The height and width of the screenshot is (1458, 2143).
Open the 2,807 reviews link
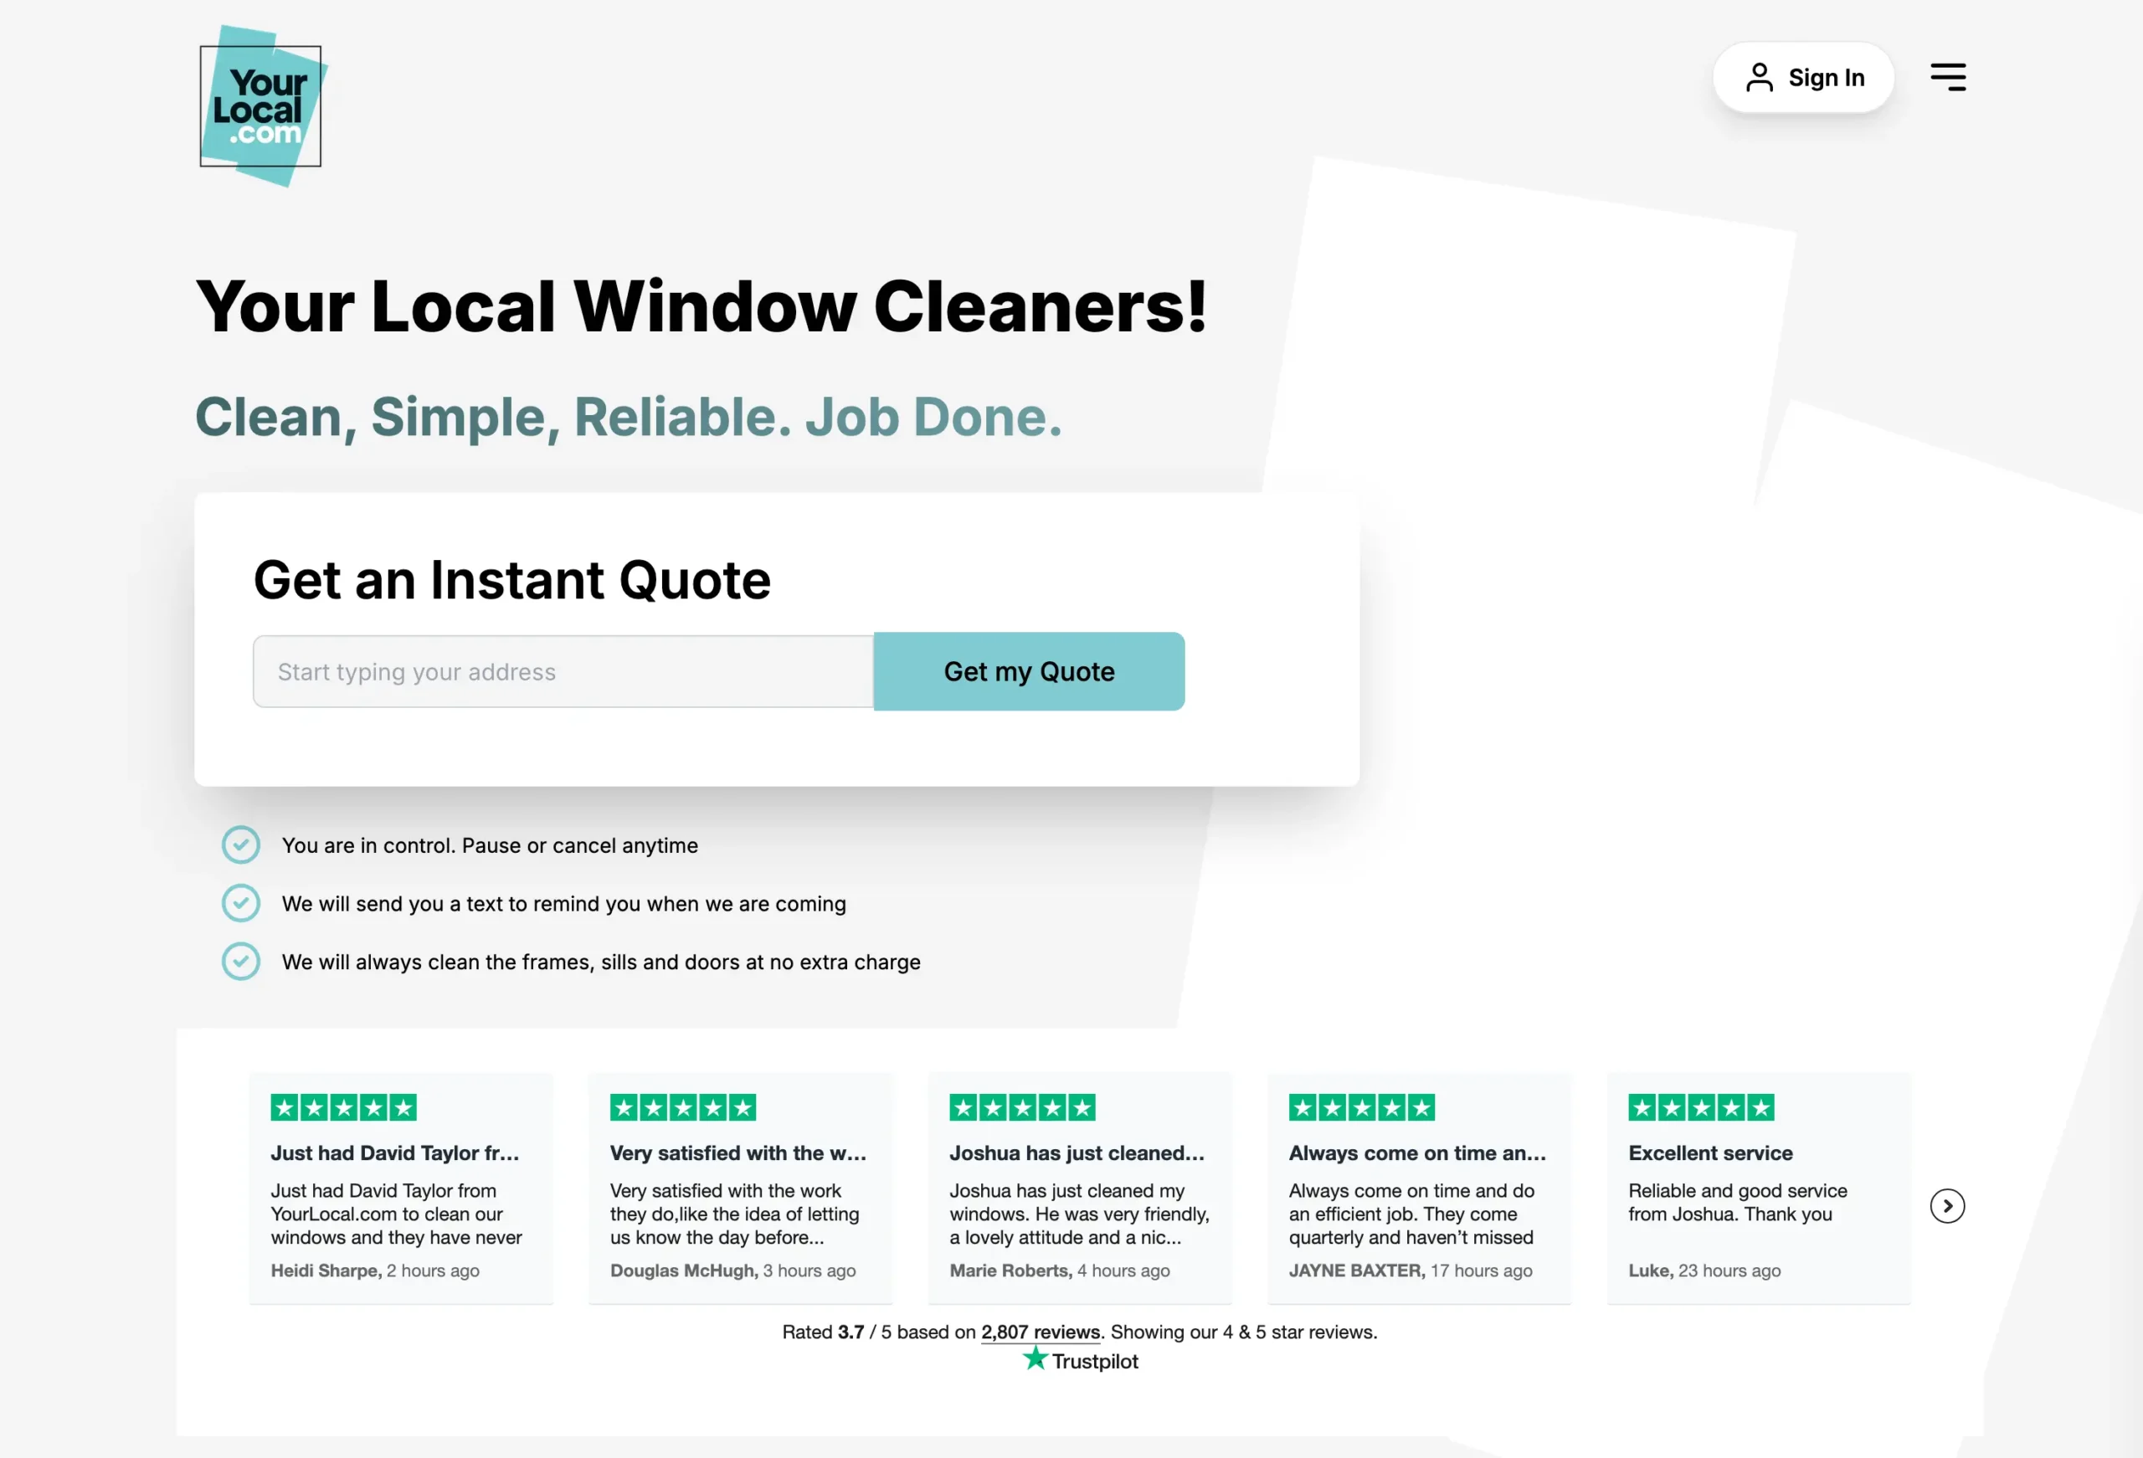(1041, 1332)
